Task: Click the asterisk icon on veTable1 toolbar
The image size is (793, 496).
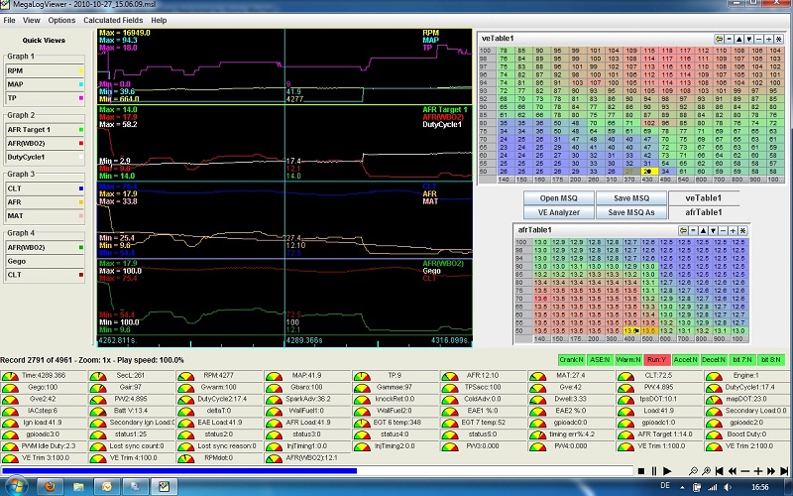Action: [778, 39]
